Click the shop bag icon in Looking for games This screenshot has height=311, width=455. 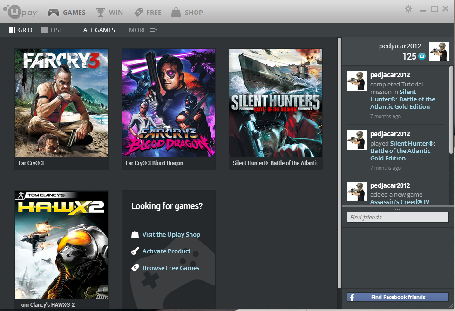pyautogui.click(x=135, y=234)
